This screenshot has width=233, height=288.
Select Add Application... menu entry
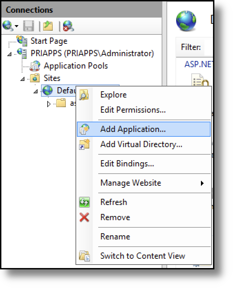tap(144, 129)
